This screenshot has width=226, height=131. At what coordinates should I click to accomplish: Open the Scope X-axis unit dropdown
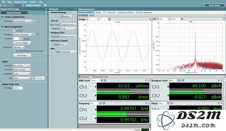93,19
